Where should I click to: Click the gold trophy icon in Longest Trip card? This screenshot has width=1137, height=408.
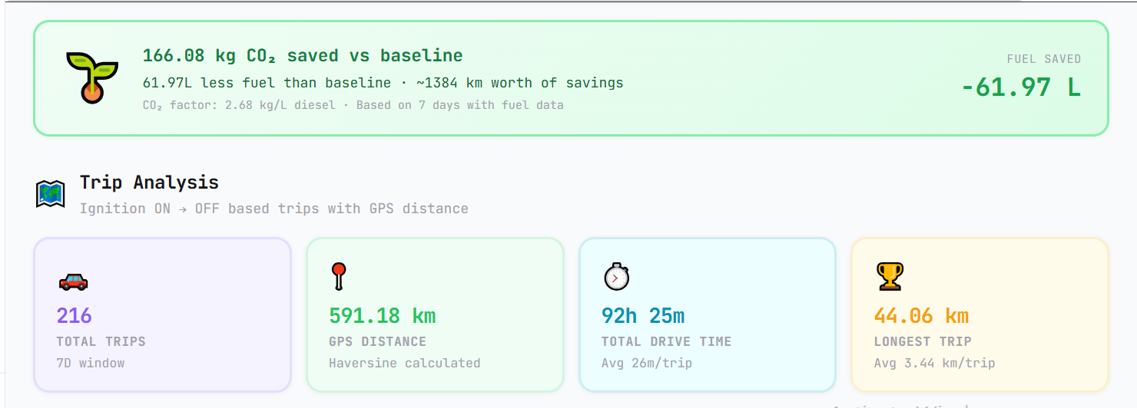(x=890, y=276)
